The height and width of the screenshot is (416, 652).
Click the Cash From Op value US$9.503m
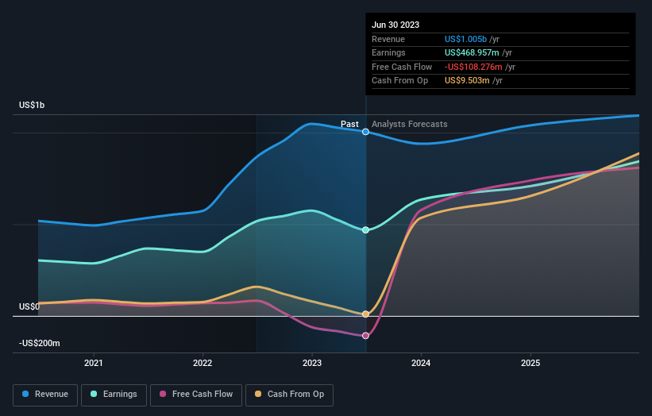click(467, 81)
